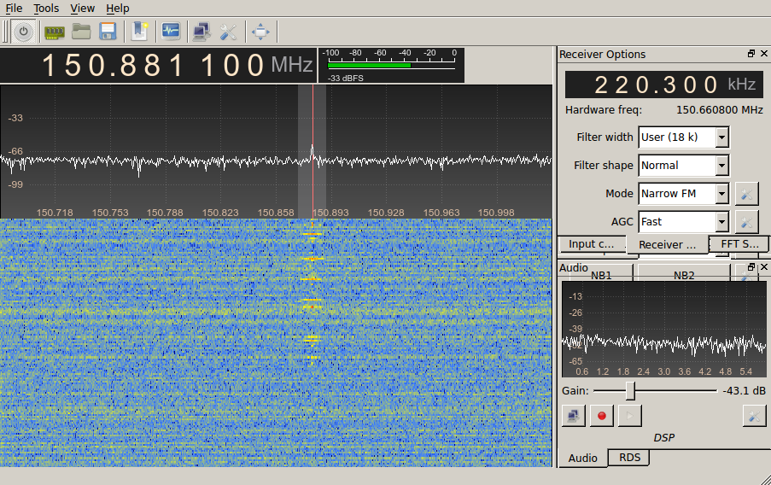Open the I/Q recorder waveform monitor icon
The width and height of the screenshot is (771, 485).
point(172,32)
